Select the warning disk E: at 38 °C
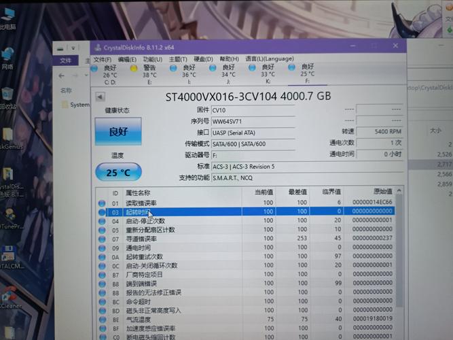 145,75
